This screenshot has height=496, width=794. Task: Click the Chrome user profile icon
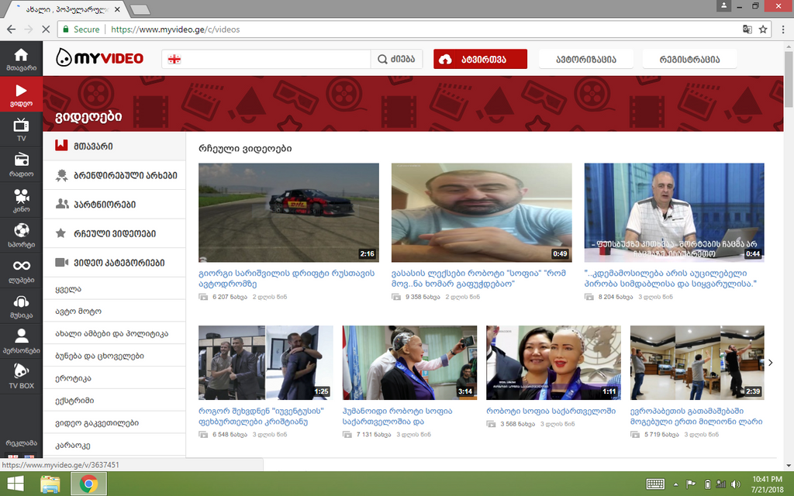point(723,5)
